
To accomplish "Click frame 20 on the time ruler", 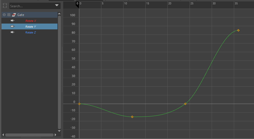I will [170, 3].
